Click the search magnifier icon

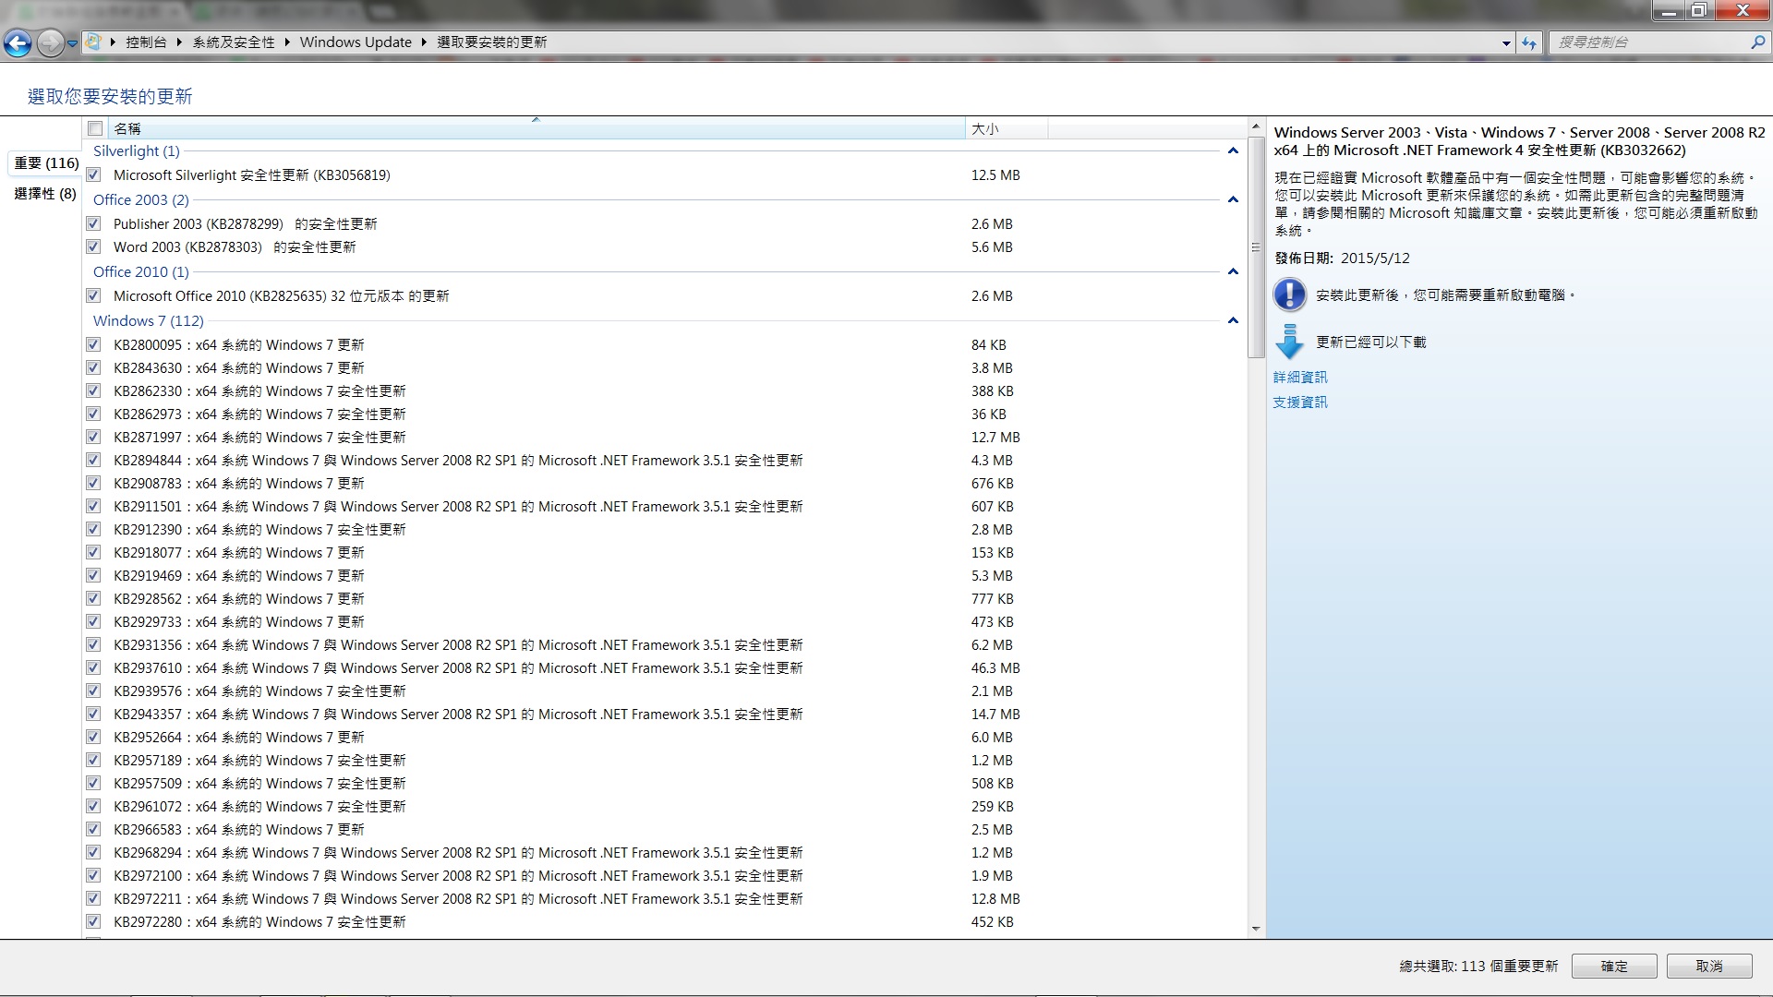pyautogui.click(x=1757, y=42)
